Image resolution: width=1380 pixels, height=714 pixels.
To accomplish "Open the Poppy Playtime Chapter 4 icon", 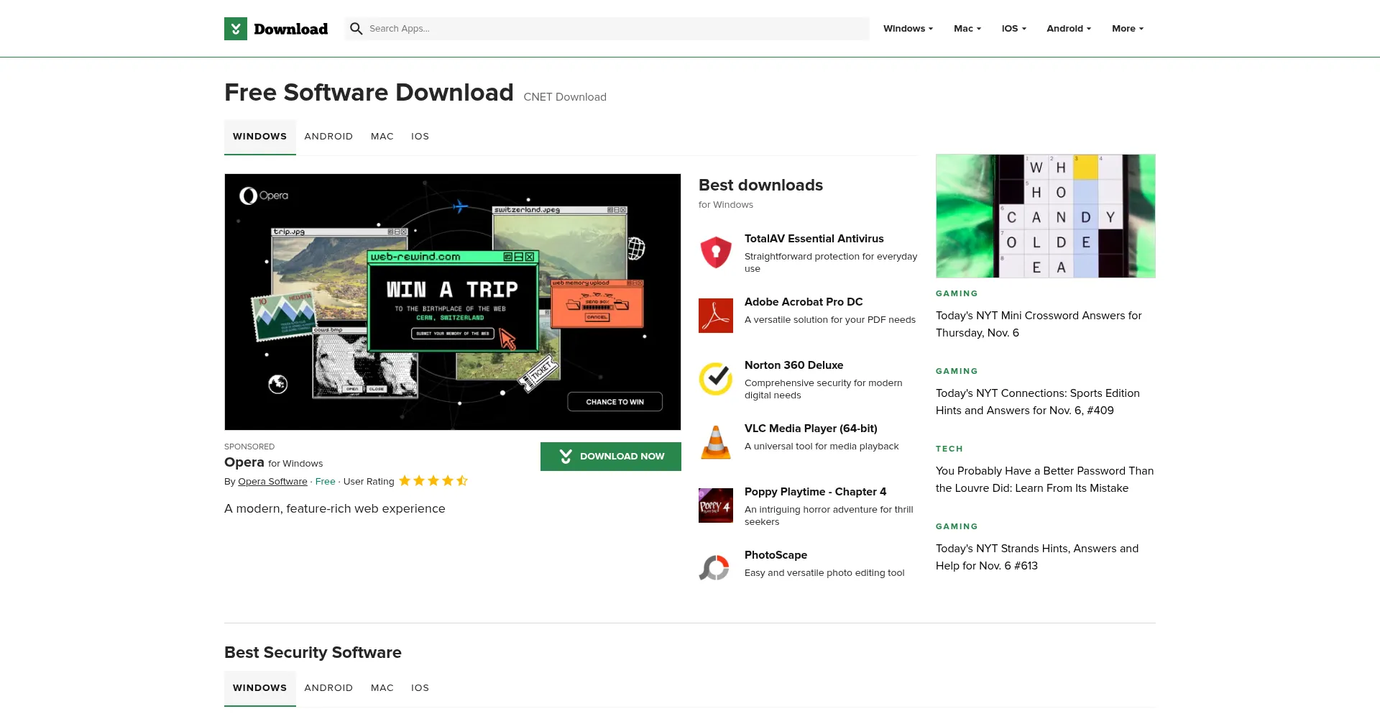I will click(x=716, y=505).
